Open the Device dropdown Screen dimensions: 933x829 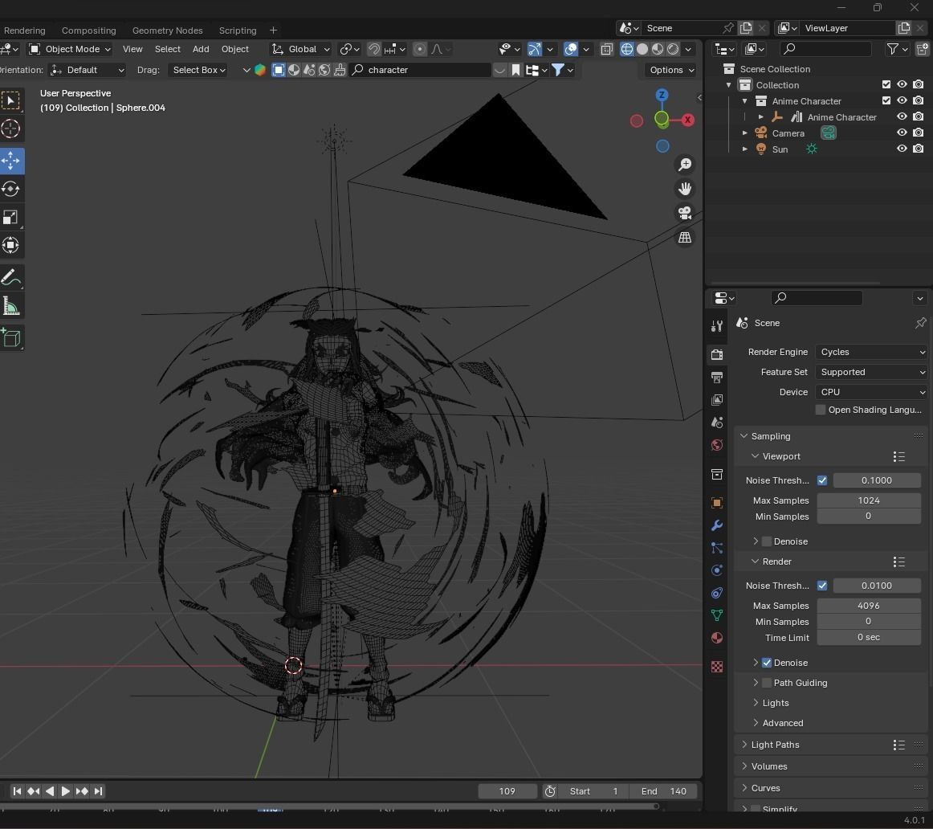[x=872, y=392]
